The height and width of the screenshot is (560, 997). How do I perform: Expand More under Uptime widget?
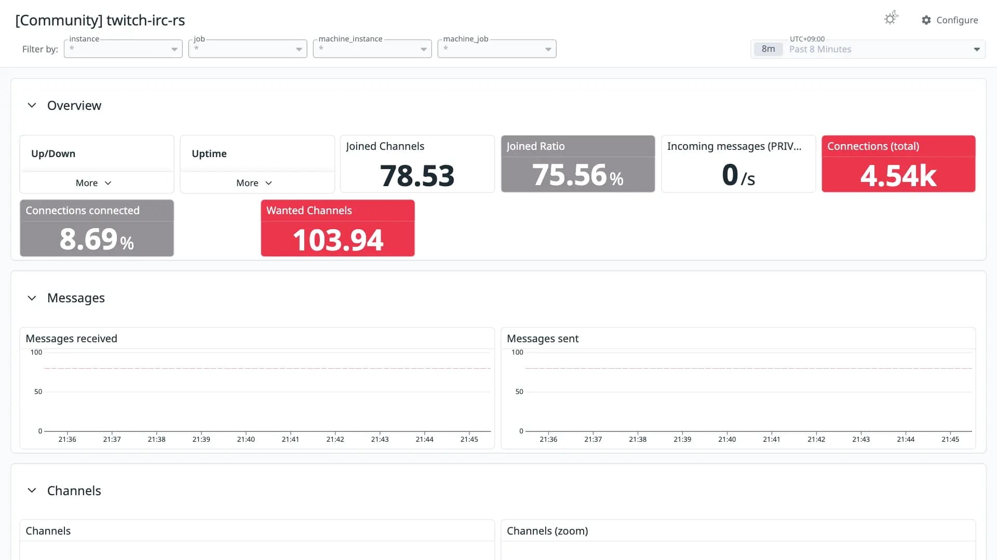[x=254, y=183]
